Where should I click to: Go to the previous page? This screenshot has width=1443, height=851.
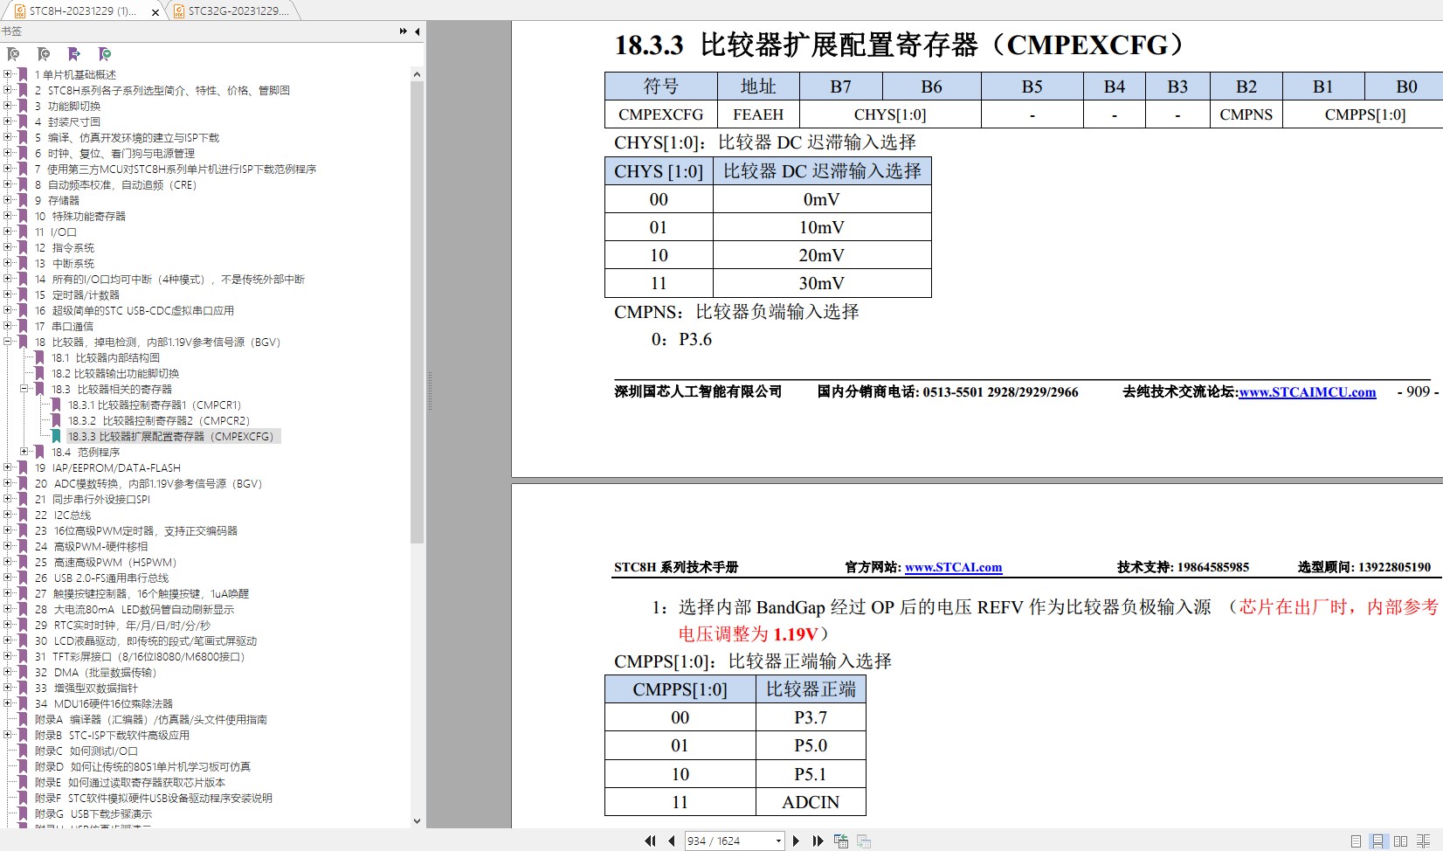click(671, 841)
